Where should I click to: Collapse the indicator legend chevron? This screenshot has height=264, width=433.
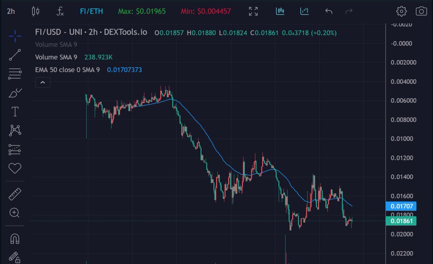43,82
